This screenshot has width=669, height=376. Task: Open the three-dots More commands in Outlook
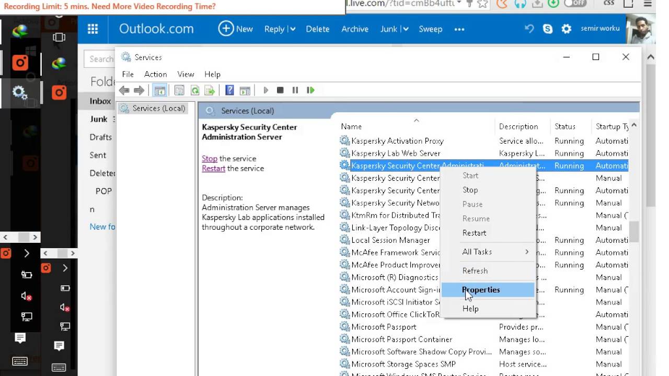click(459, 29)
